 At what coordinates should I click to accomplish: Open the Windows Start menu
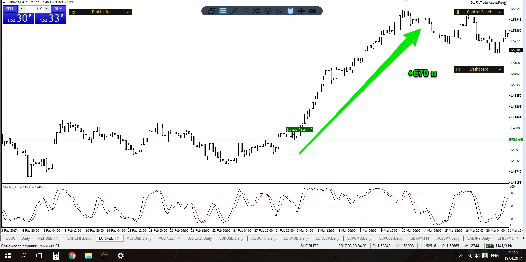[8, 256]
